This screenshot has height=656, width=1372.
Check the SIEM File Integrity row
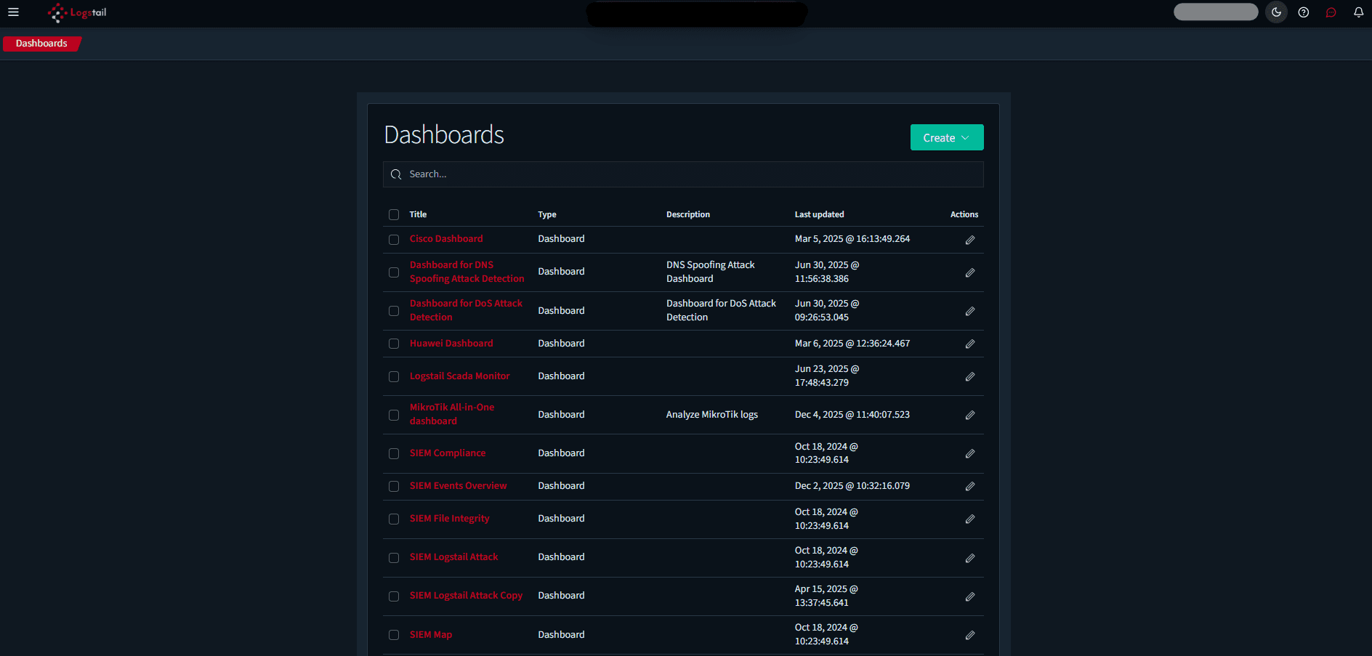394,519
